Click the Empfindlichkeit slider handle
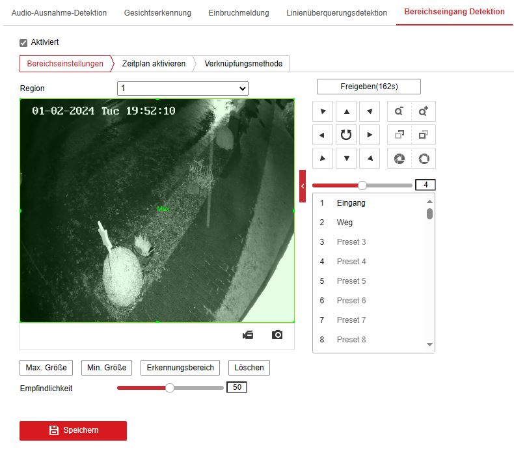The width and height of the screenshot is (514, 453). coord(170,388)
